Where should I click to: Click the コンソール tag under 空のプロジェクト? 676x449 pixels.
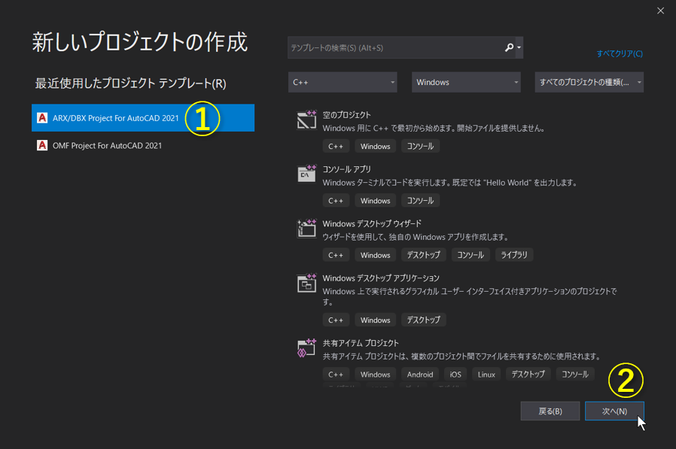420,146
